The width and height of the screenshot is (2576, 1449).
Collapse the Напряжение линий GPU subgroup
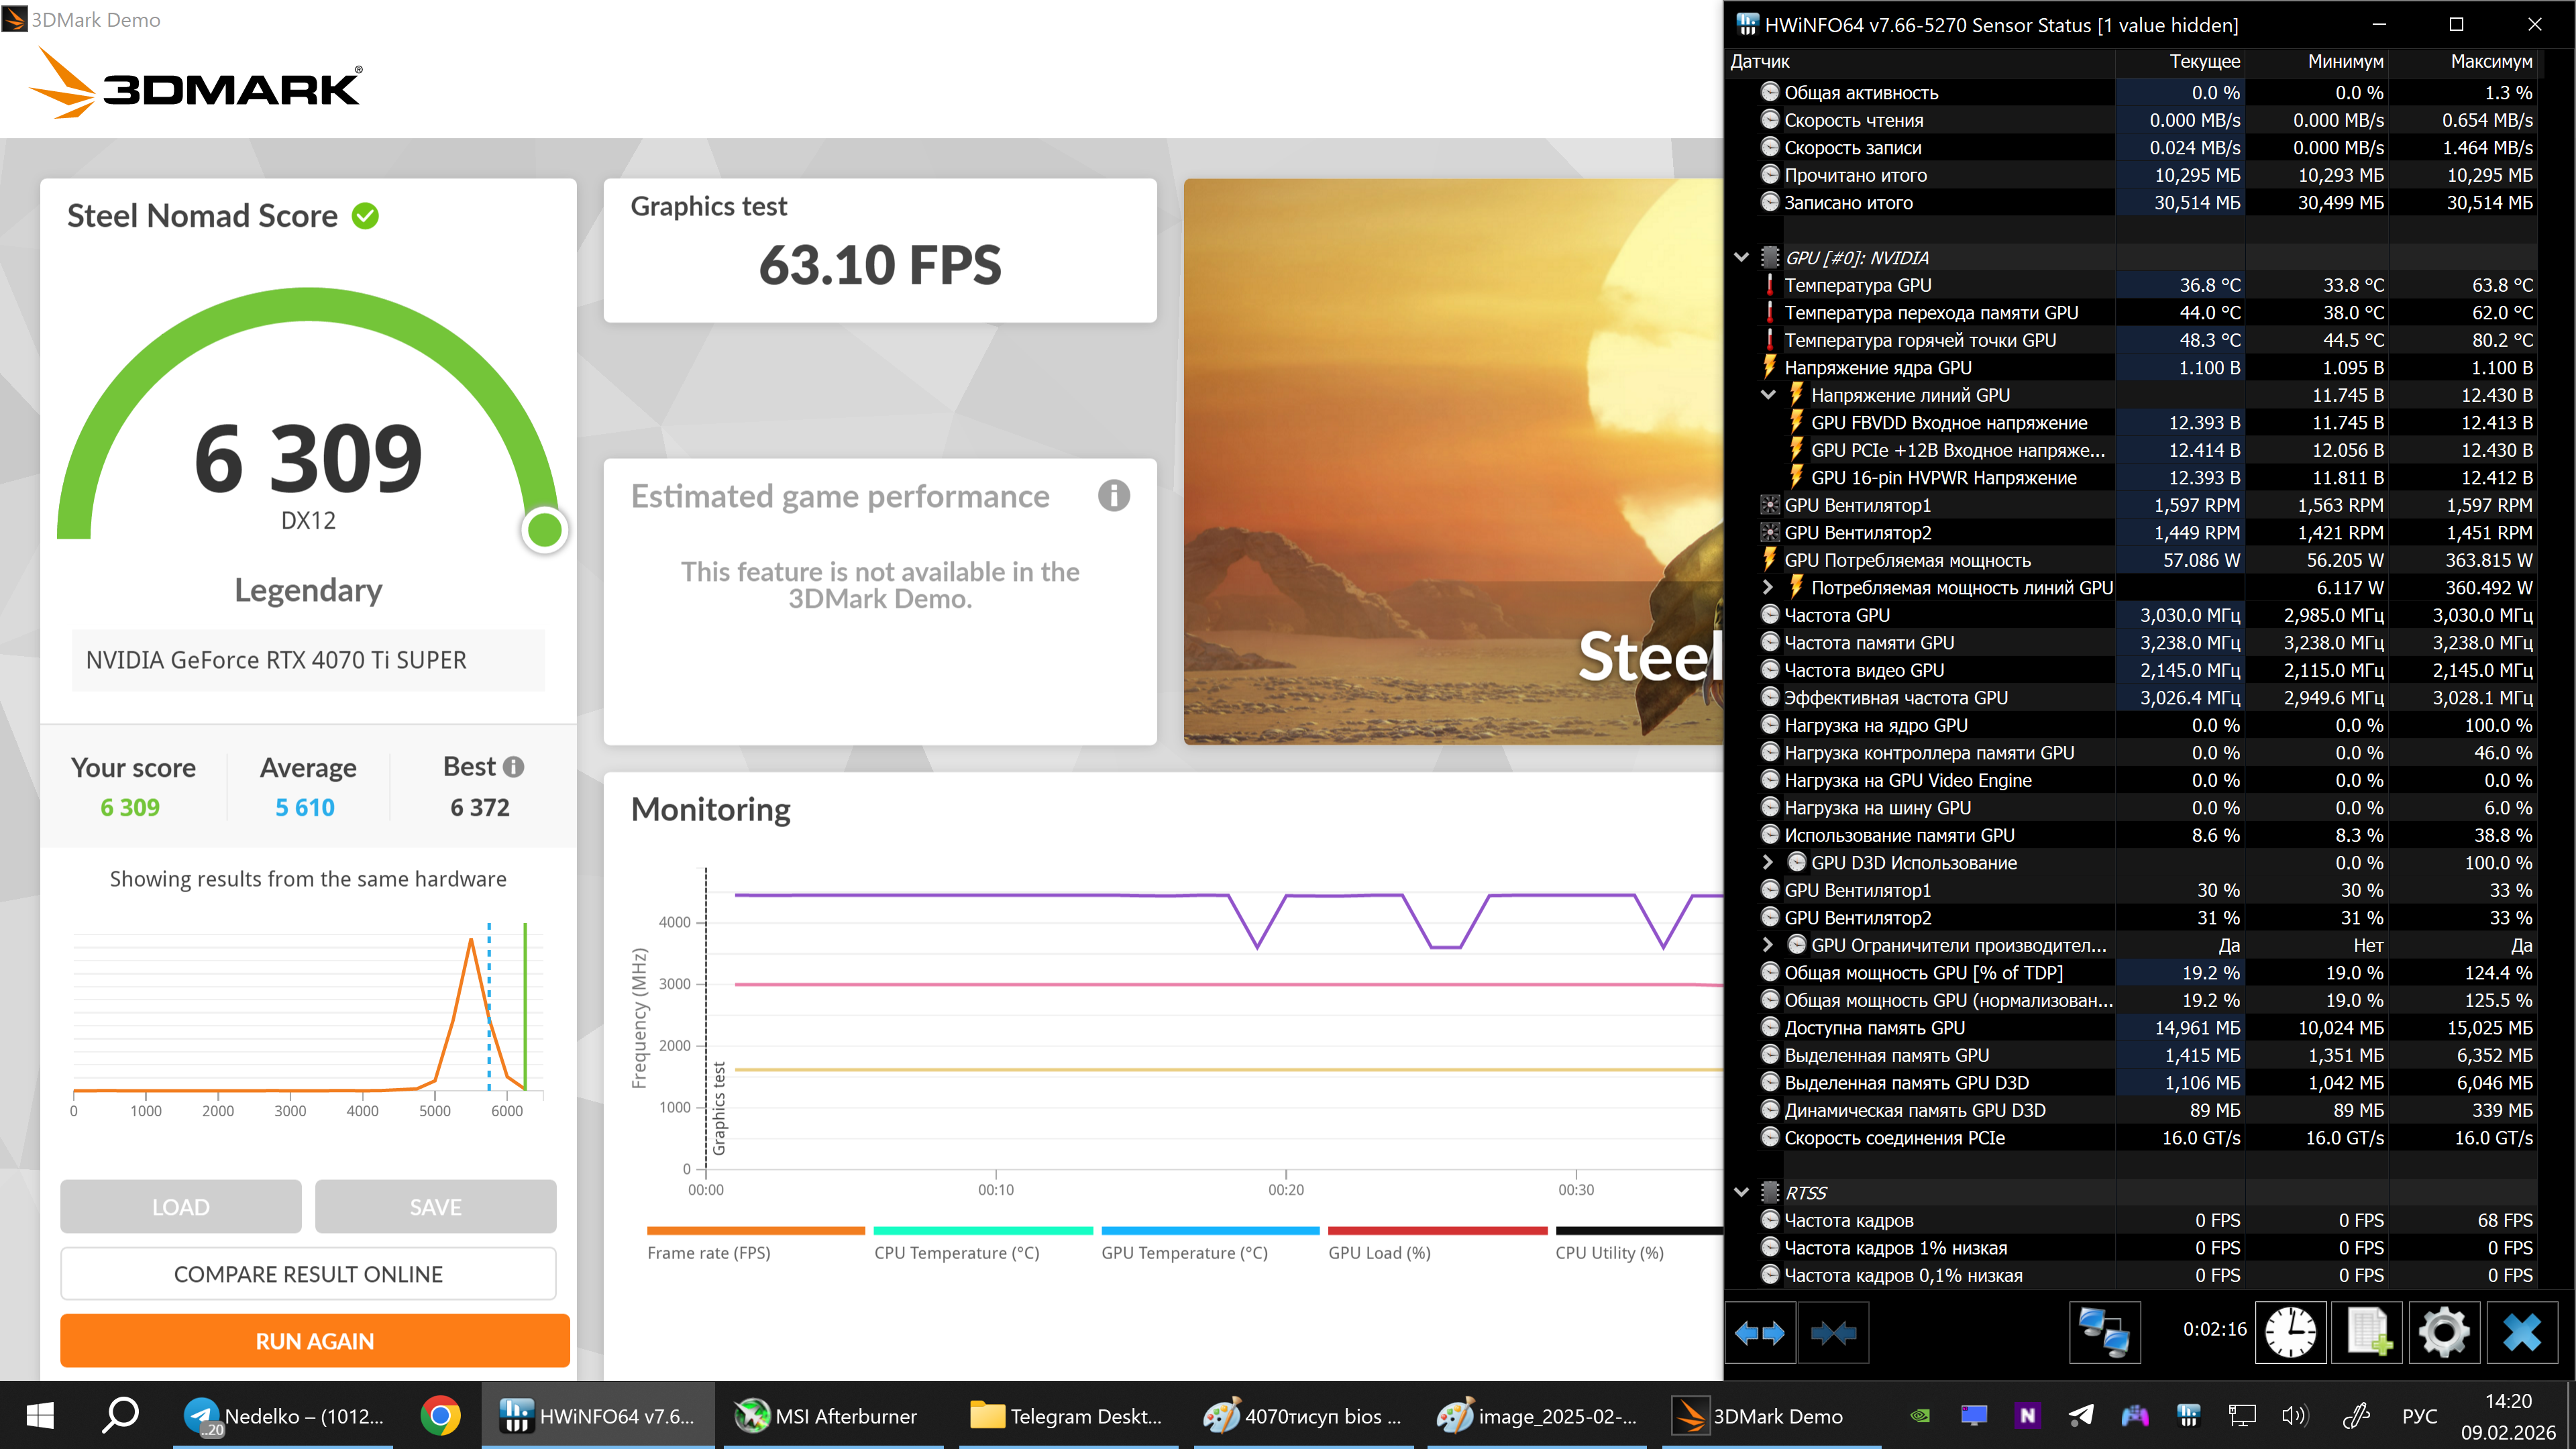1768,395
